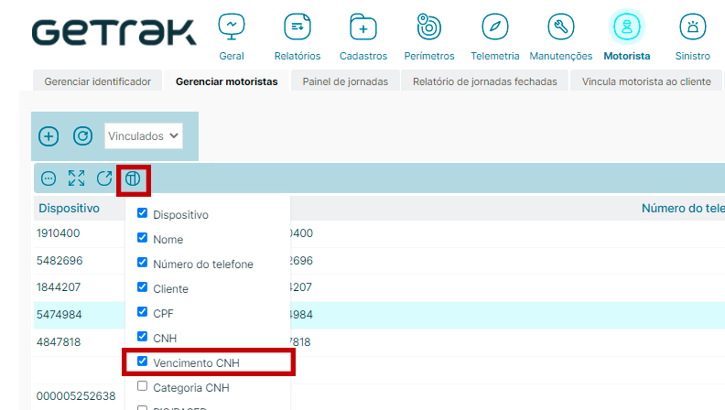Click the more options ellipsis icon
Viewport: 725px width, 410px height.
click(49, 178)
